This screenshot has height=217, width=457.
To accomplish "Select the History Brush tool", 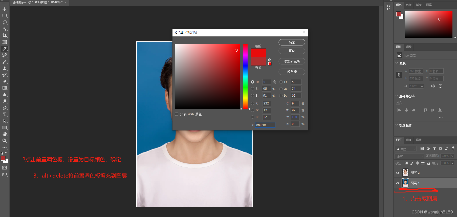I will pyautogui.click(x=5, y=75).
